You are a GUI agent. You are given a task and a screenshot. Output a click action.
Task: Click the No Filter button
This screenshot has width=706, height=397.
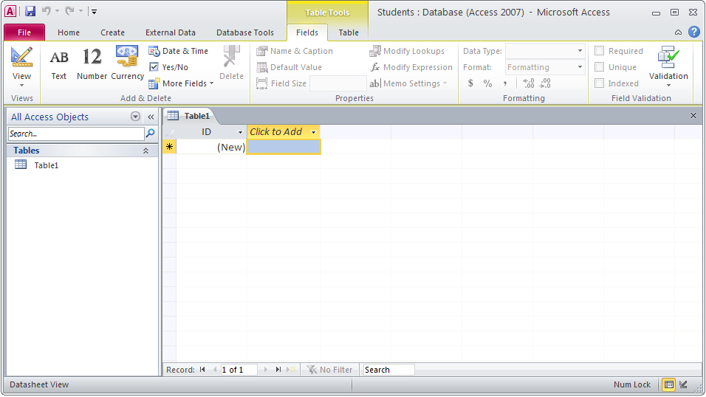pos(329,370)
